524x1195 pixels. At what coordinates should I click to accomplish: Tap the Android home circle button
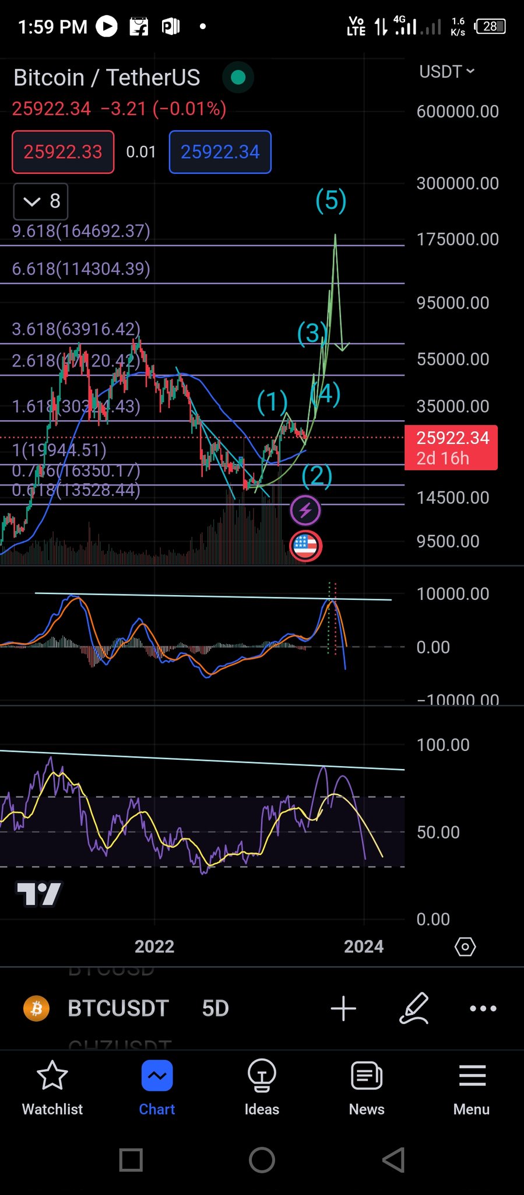(x=262, y=1160)
